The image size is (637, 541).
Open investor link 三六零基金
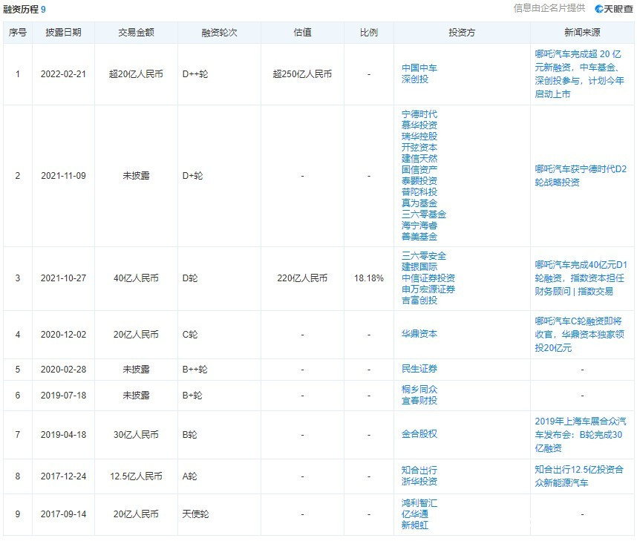coord(424,214)
